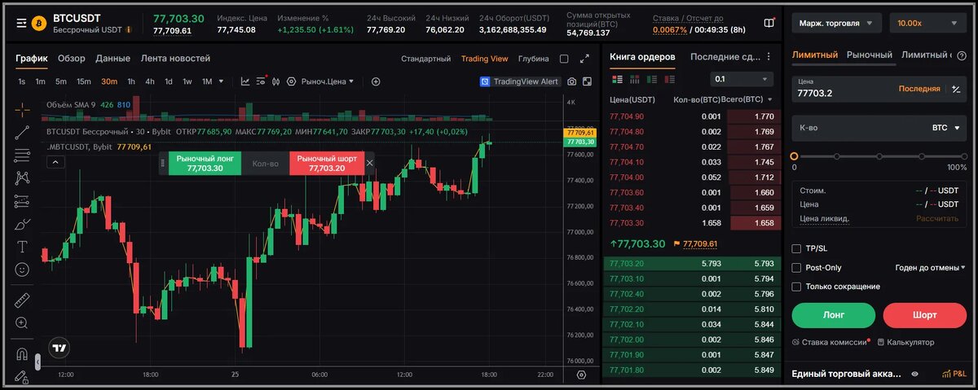Image resolution: width=978 pixels, height=390 pixels.
Task: Add a comparison with plus circle icon
Action: coord(376,81)
